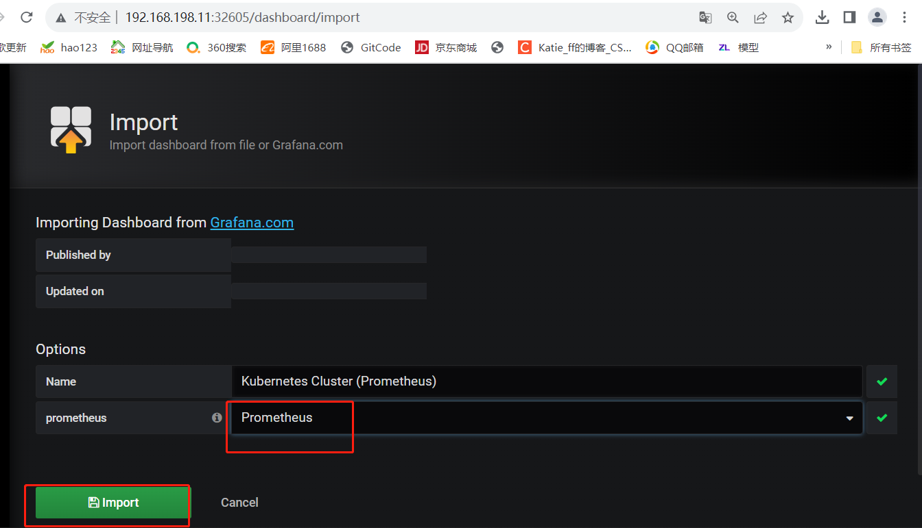Open the 京东商城 bookmark

pos(446,47)
